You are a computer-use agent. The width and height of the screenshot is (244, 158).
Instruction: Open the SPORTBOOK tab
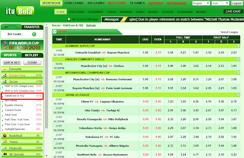(x=51, y=3)
